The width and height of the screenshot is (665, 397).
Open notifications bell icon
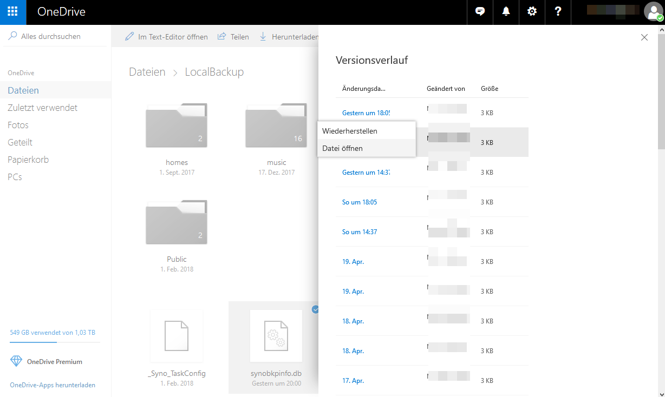[506, 12]
